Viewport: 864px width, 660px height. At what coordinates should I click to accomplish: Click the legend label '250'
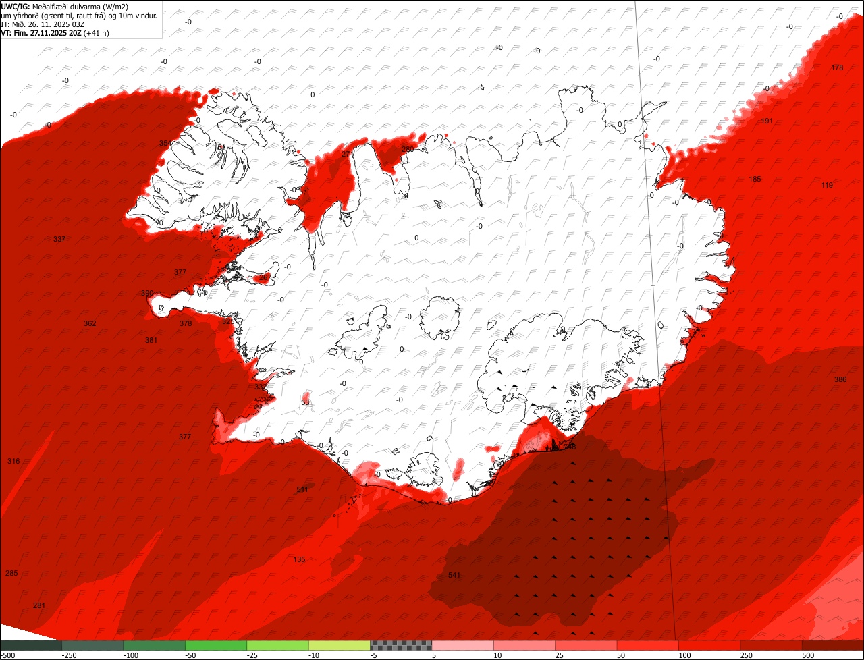tap(746, 655)
